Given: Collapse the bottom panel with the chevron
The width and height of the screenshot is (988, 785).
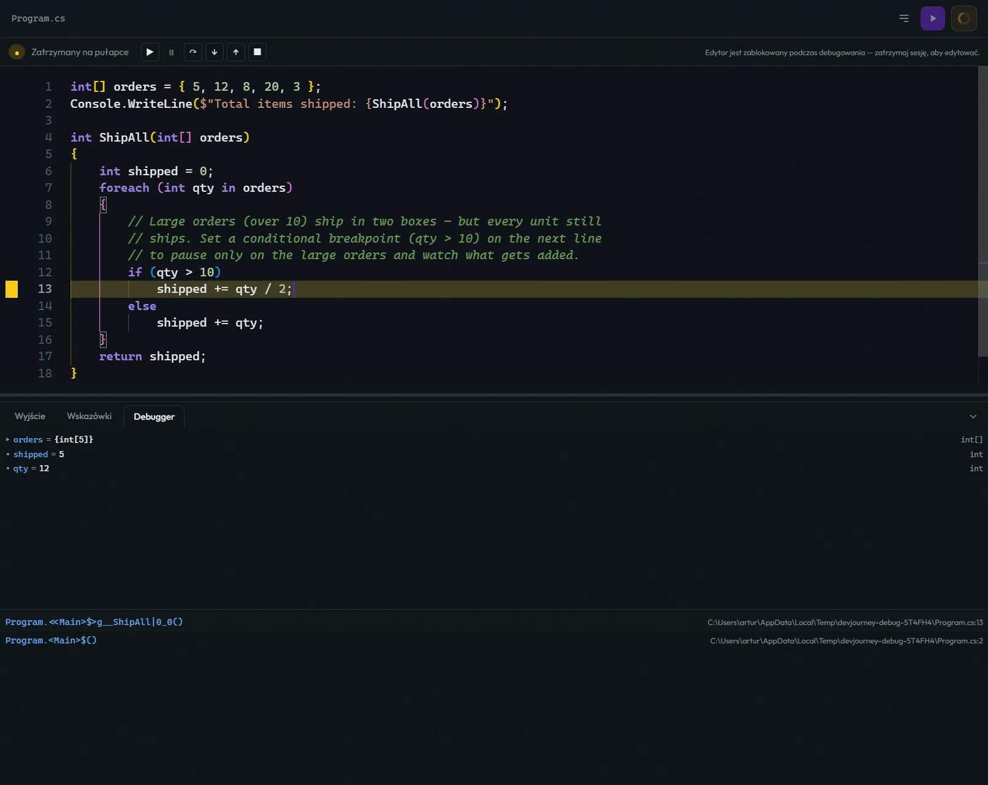Looking at the screenshot, I should pyautogui.click(x=973, y=417).
